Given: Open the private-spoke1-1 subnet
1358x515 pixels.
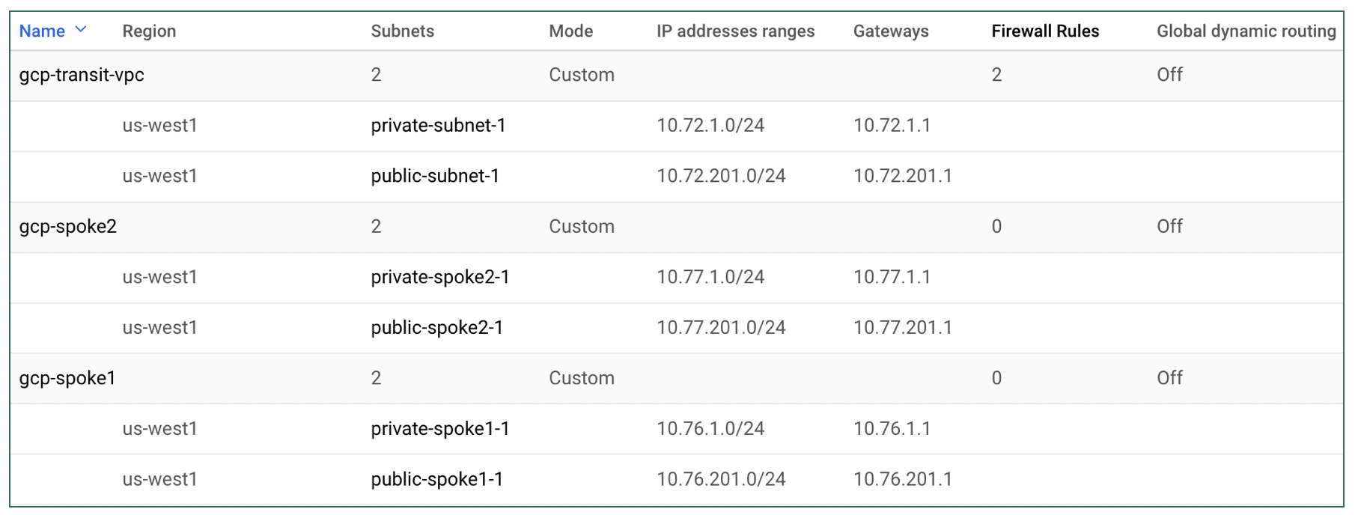Looking at the screenshot, I should [x=440, y=429].
